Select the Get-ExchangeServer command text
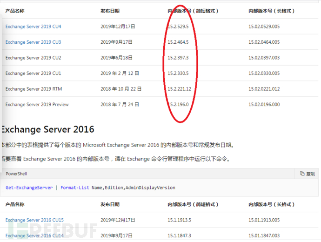 pos(29,188)
